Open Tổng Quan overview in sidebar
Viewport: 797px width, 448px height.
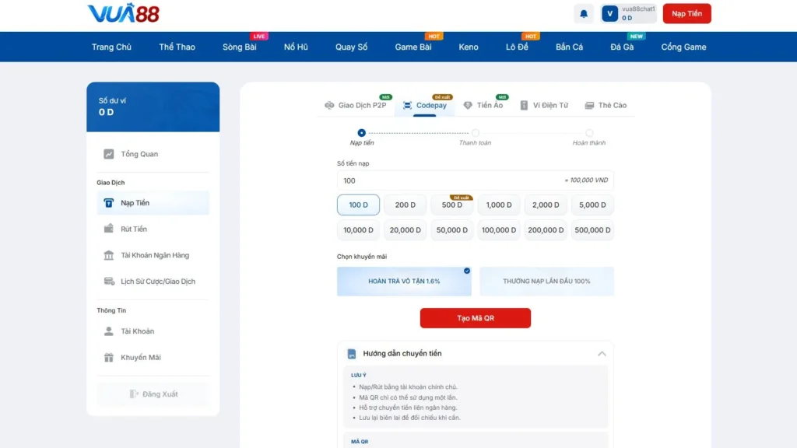click(139, 154)
